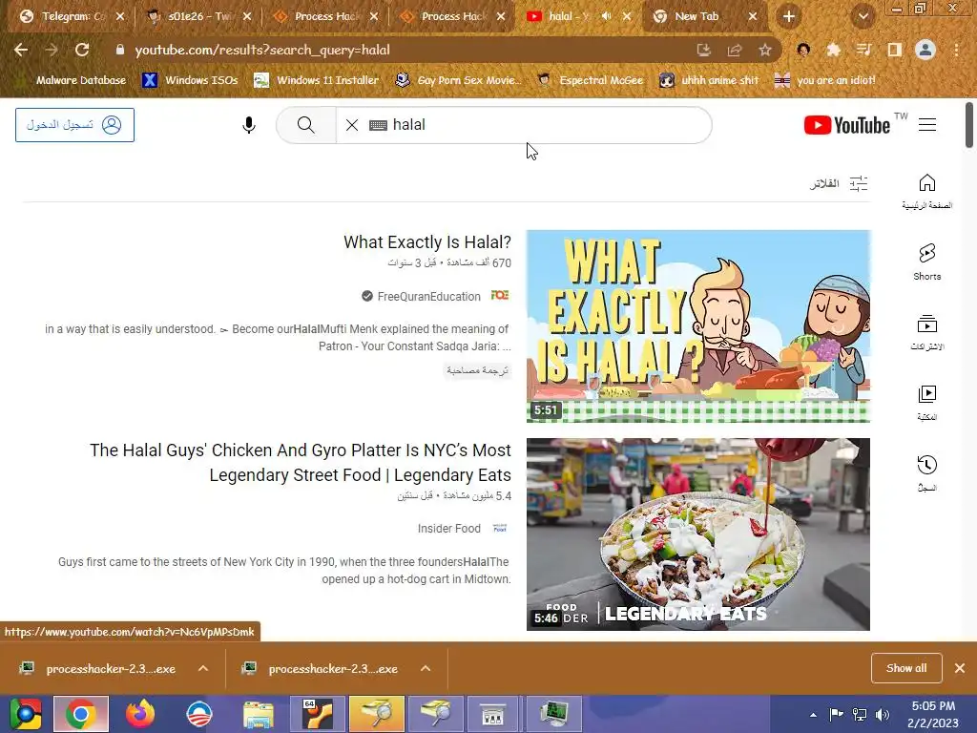Open Shorts from the sidebar

point(926,262)
